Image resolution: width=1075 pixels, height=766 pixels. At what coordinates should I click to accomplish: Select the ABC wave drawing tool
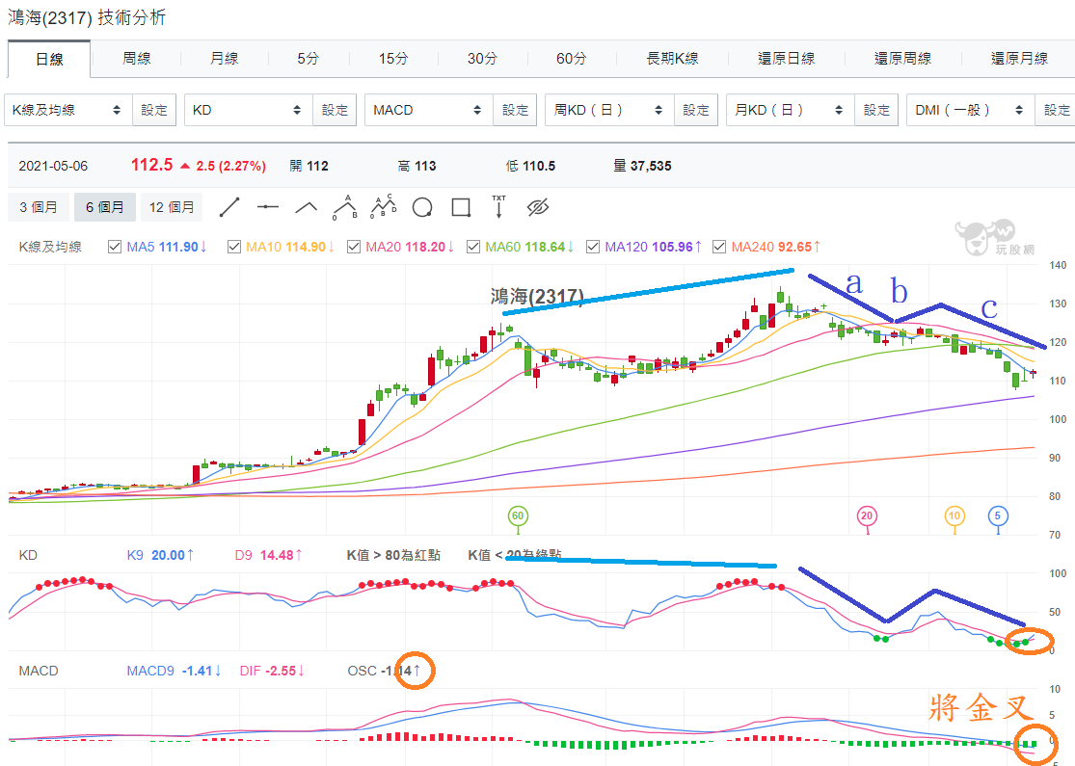click(345, 207)
